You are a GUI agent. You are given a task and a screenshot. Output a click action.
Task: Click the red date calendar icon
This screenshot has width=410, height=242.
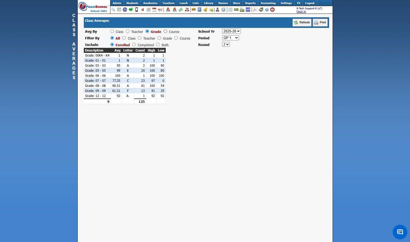[x=154, y=10]
